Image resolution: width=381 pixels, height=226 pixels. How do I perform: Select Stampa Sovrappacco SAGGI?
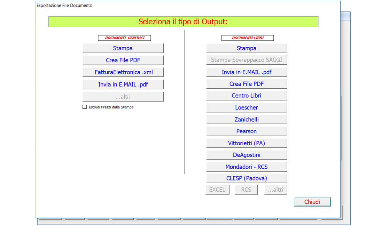click(247, 60)
